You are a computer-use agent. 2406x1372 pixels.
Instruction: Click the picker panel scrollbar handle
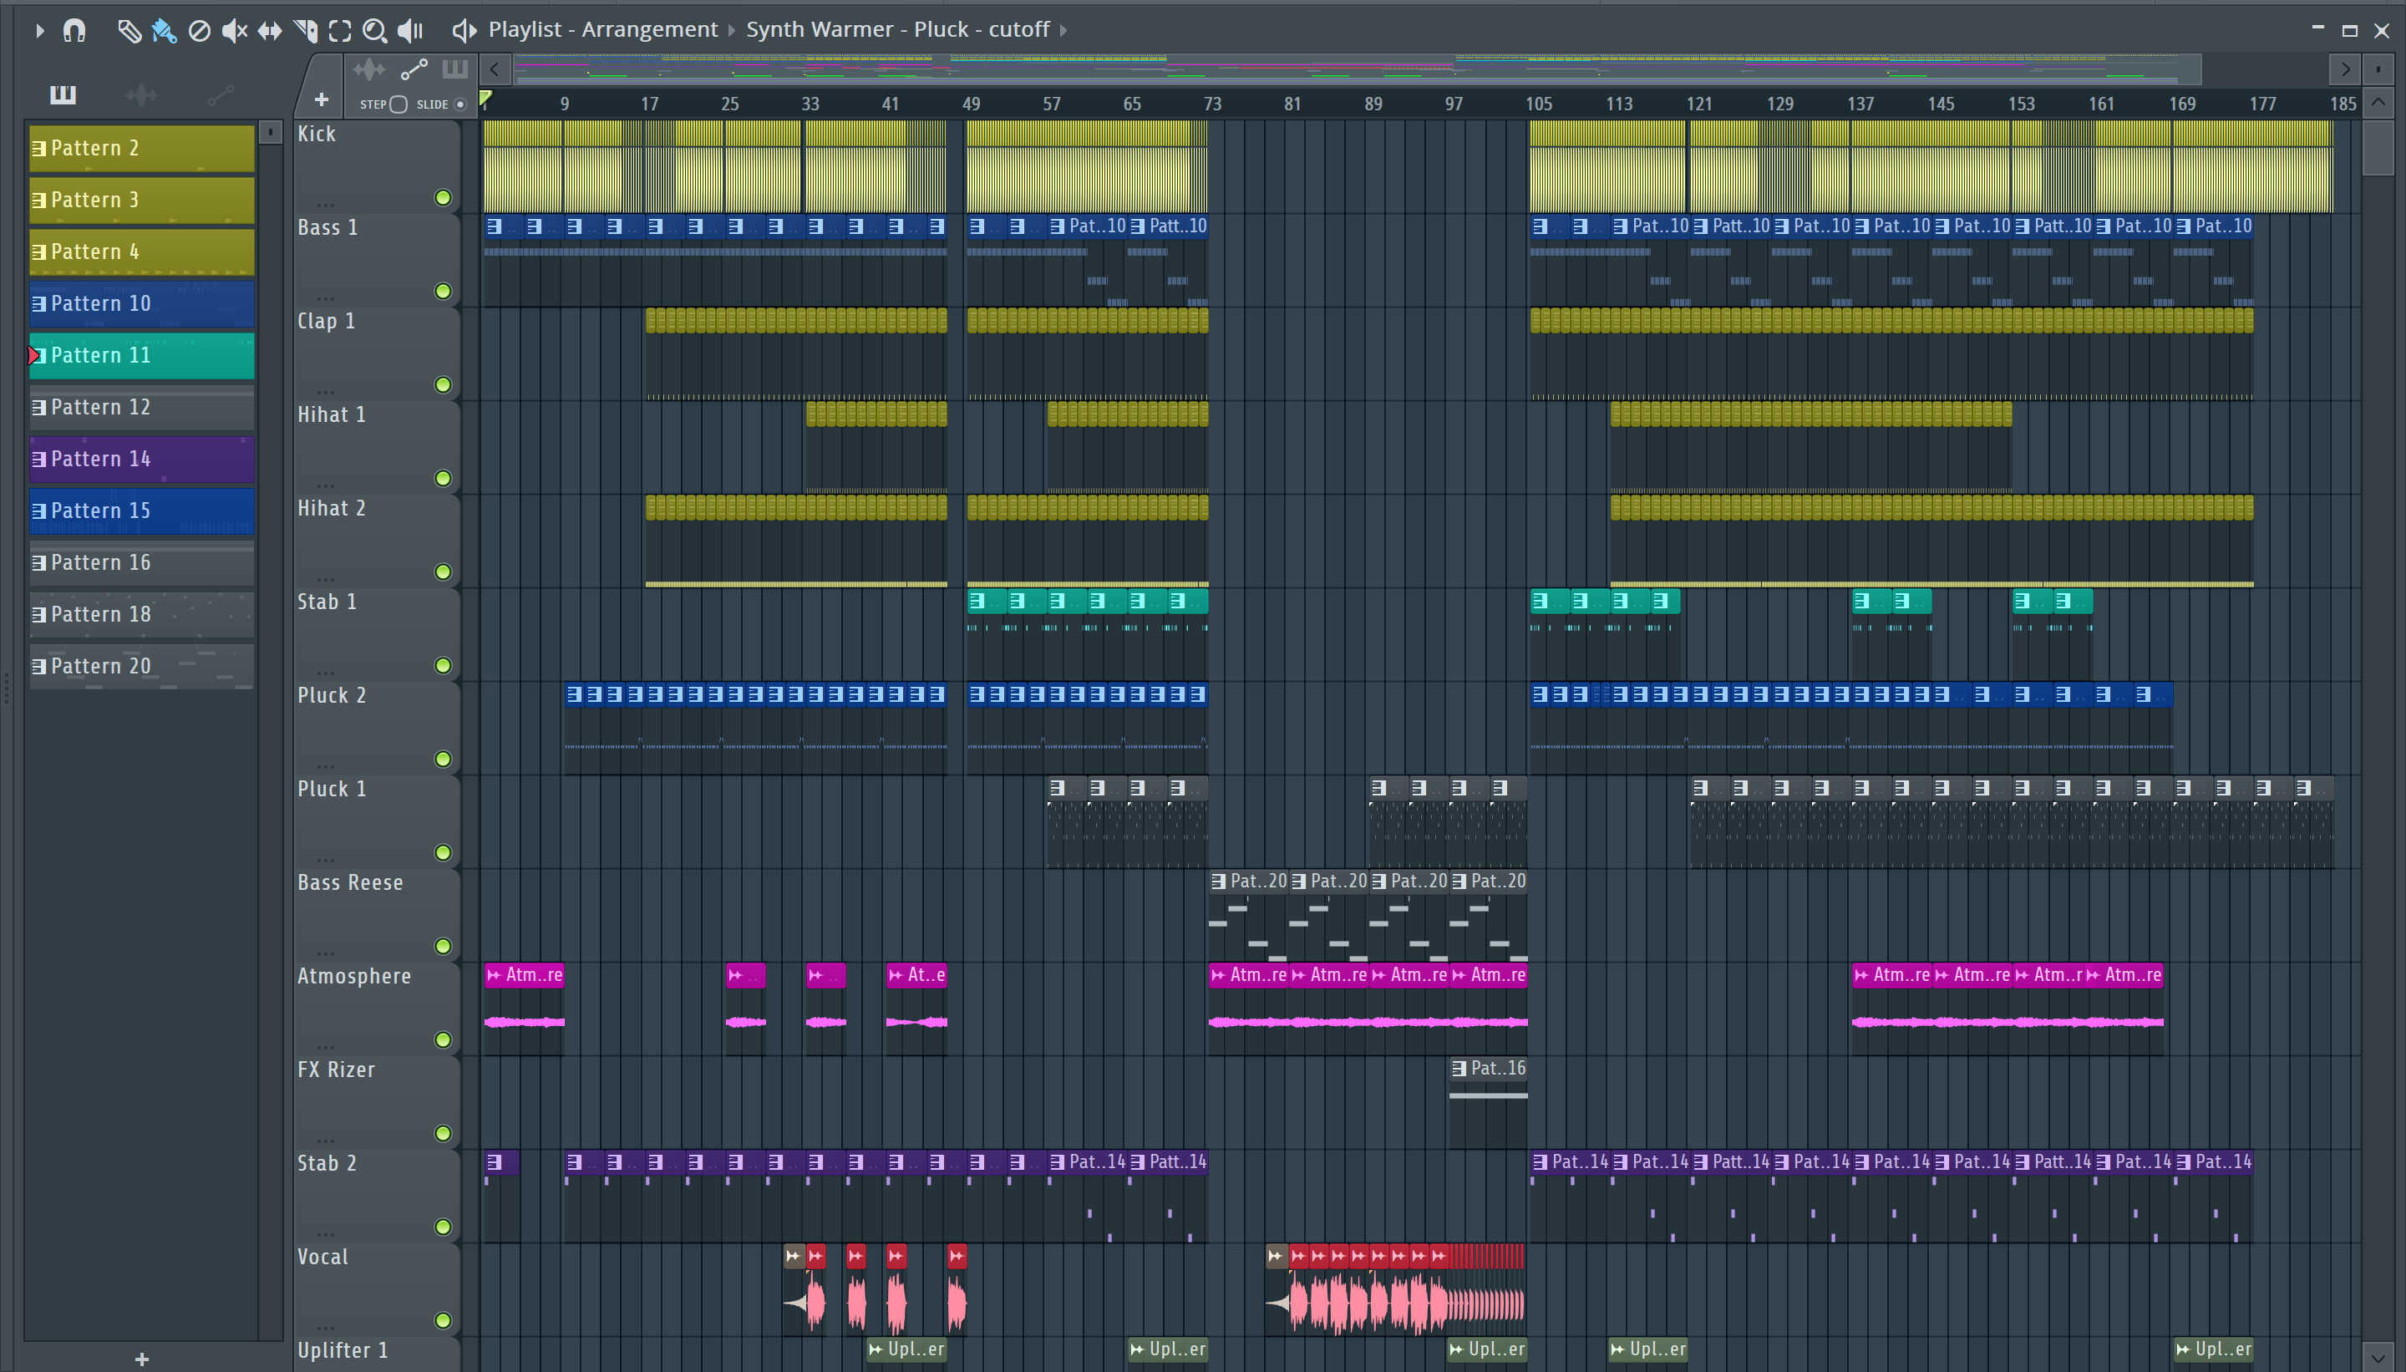tap(271, 132)
